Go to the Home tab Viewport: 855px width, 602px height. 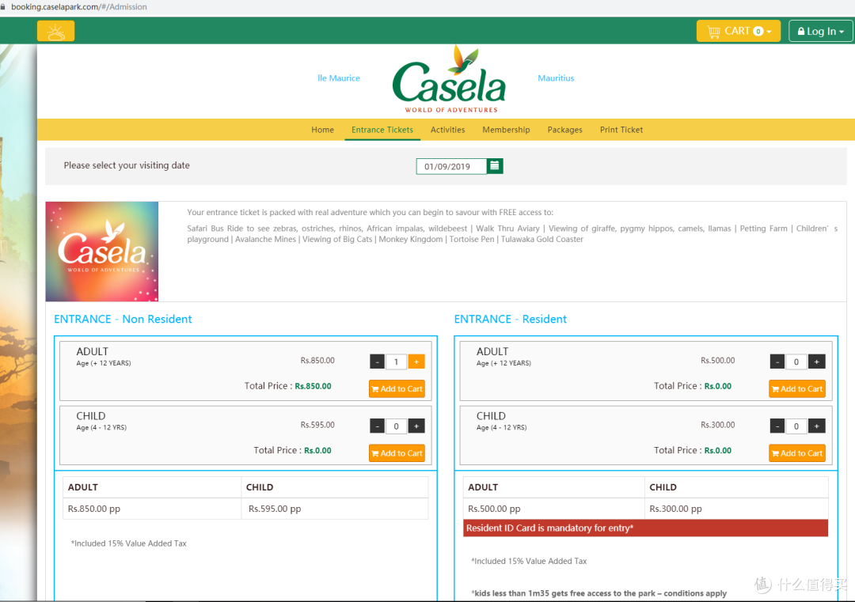pyautogui.click(x=323, y=130)
